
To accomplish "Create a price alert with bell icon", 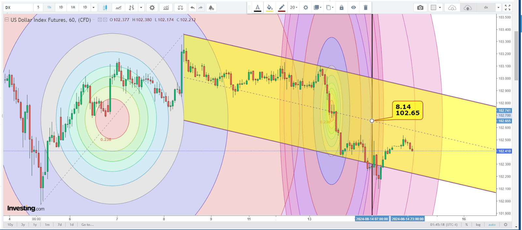I will click(211, 7).
